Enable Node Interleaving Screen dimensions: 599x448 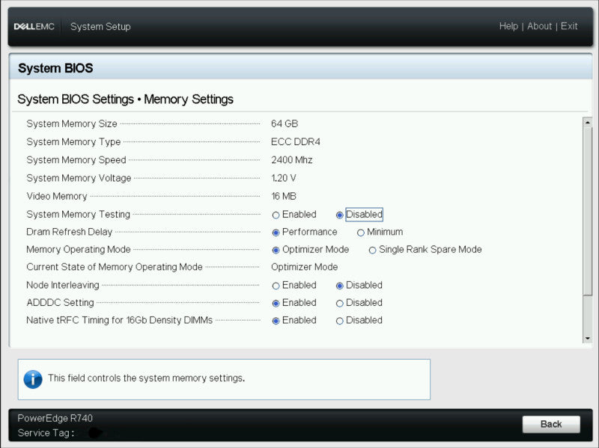tap(276, 286)
